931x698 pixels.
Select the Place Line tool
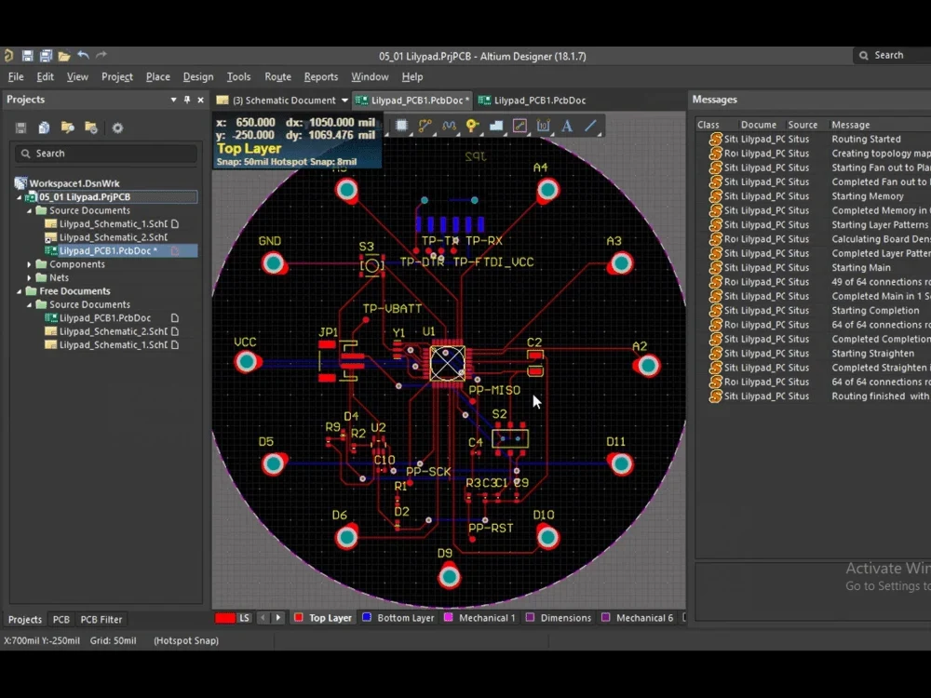592,124
